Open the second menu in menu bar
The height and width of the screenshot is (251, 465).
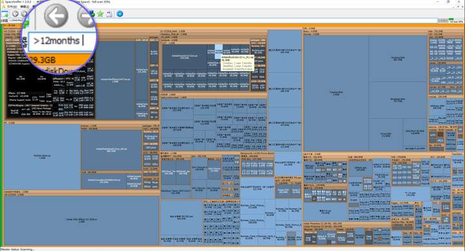coord(25,6)
